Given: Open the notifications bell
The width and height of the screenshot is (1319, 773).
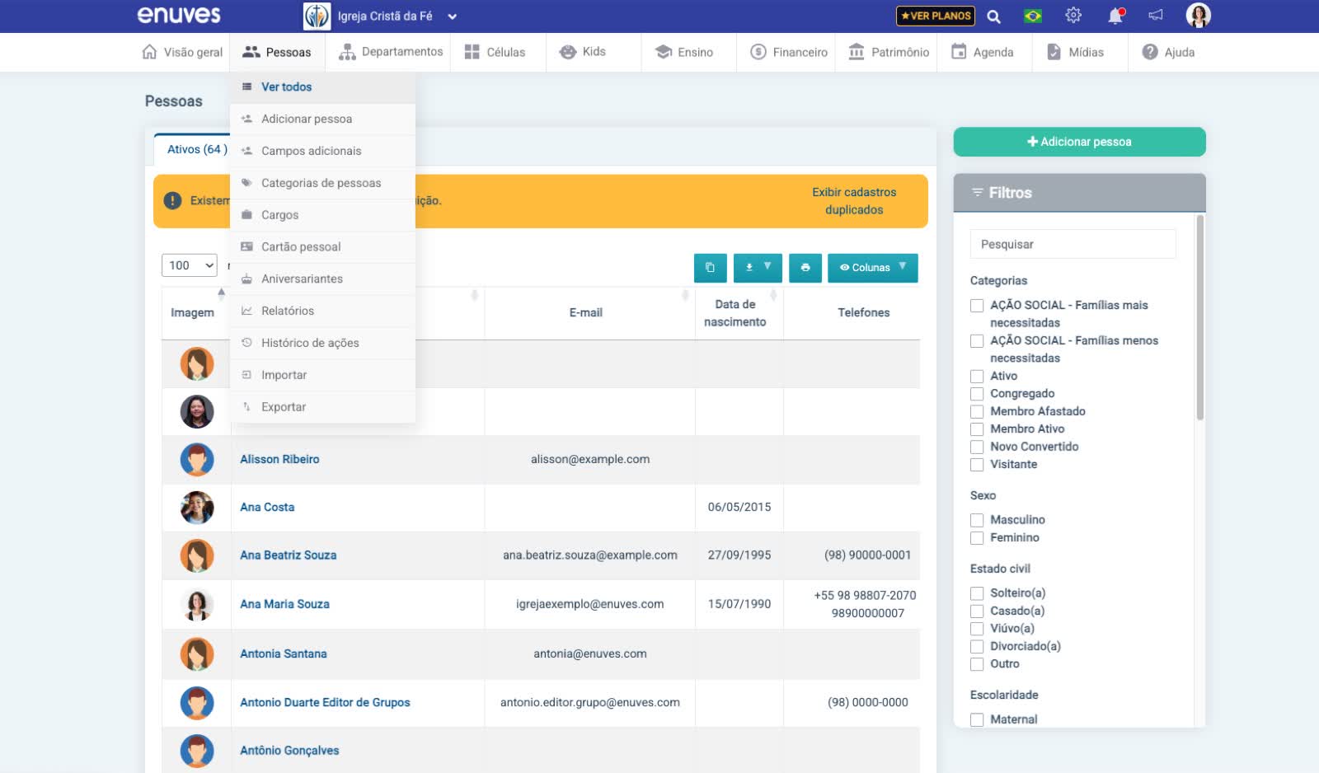Looking at the screenshot, I should (x=1115, y=16).
